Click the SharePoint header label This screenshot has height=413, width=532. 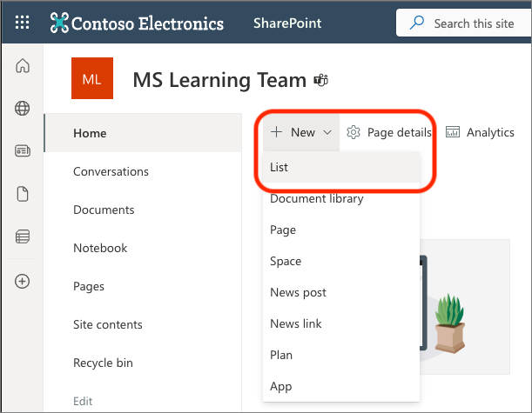(287, 23)
